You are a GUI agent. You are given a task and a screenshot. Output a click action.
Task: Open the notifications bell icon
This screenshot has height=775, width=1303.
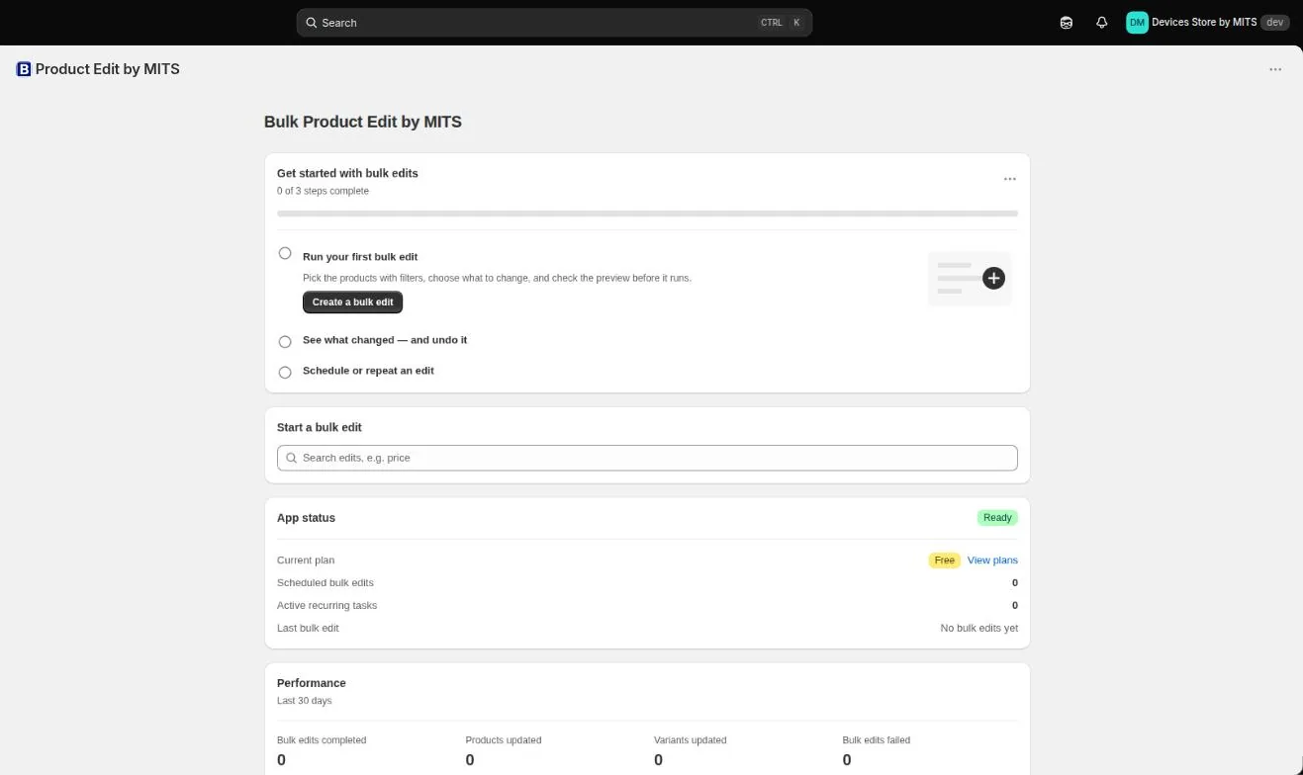[x=1101, y=23]
